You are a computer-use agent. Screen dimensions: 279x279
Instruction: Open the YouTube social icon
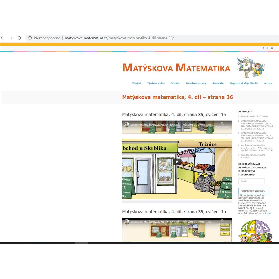[272, 48]
